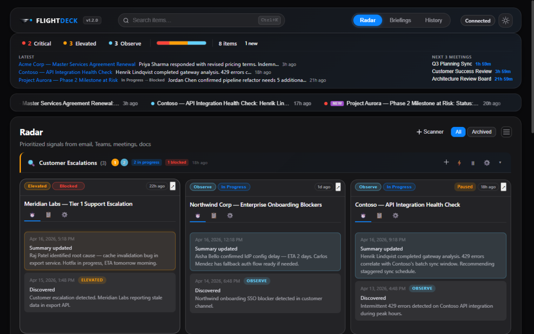Open the Meridian Labs card in expanded view
Screen dimensions: 534x334
[173, 186]
